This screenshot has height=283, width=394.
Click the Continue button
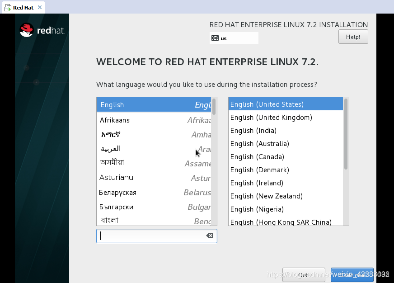click(352, 275)
